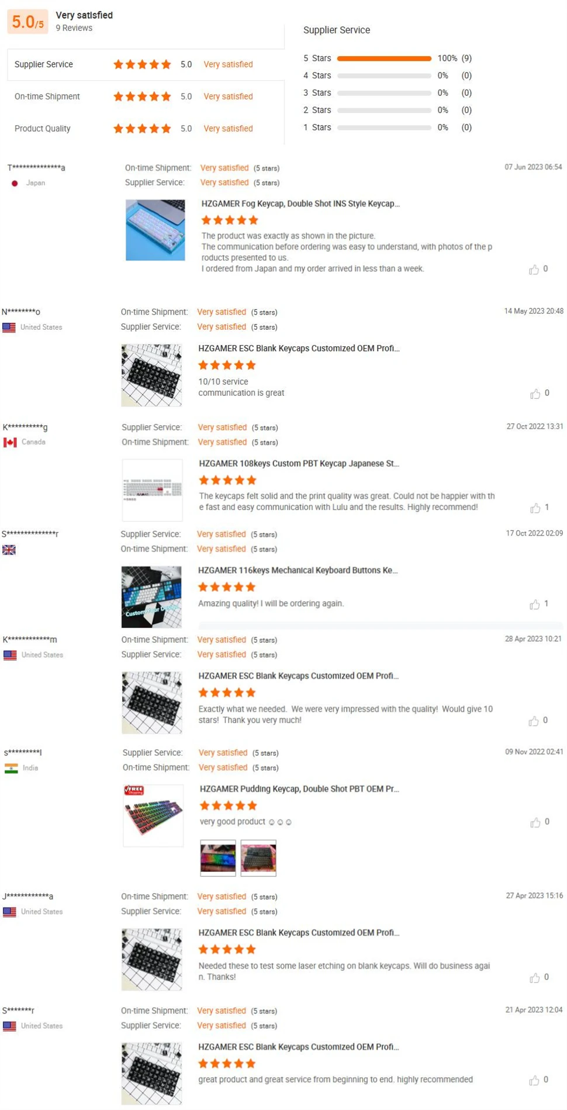
Task: Click thumbs-up on 'Amazing quality!' review
Action: 534,604
